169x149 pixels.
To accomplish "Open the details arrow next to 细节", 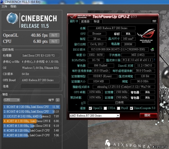I will point(58,100).
